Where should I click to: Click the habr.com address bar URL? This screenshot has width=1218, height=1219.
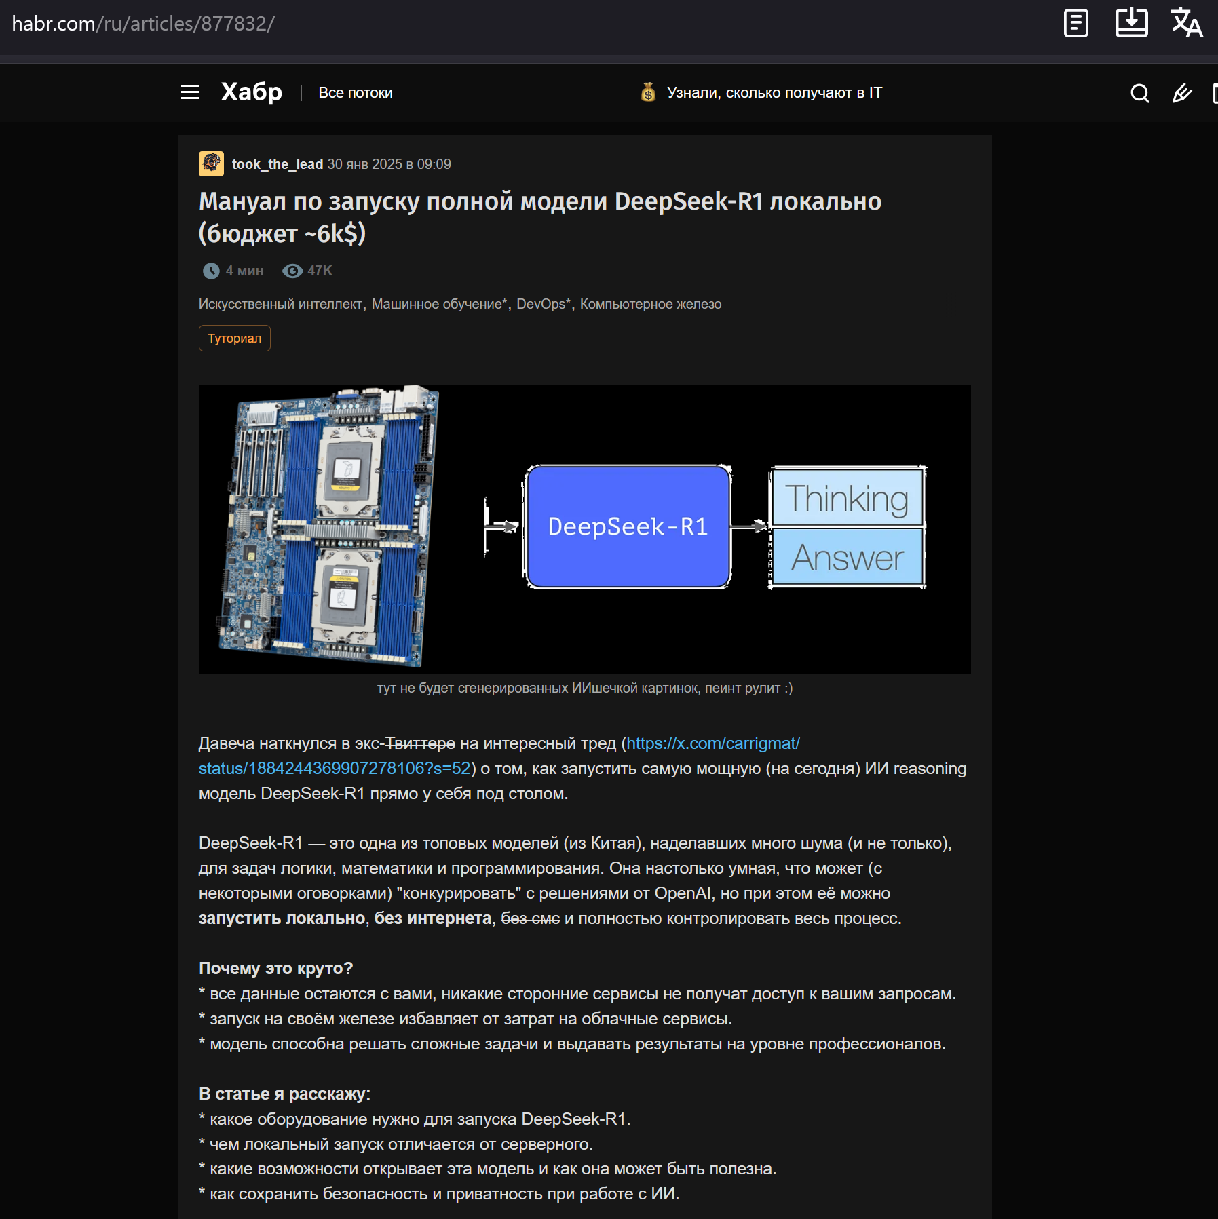click(x=143, y=24)
